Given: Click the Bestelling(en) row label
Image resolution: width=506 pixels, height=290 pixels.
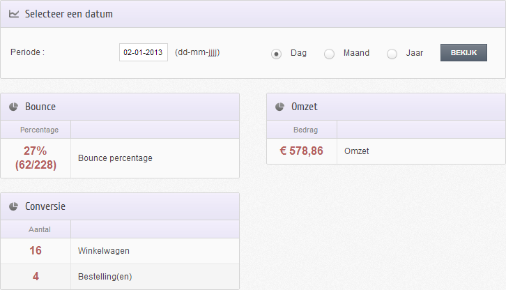Looking at the screenshot, I should pos(105,277).
